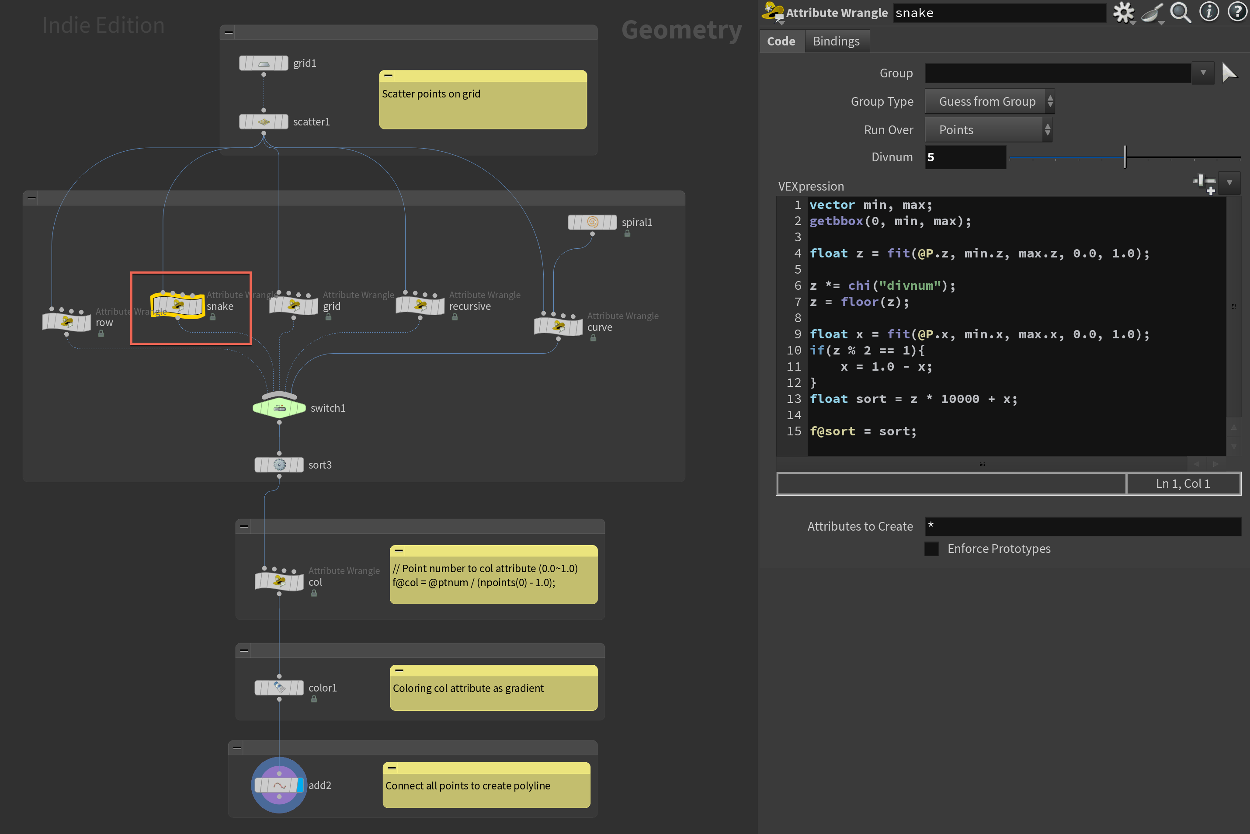This screenshot has width=1250, height=834.
Task: Enable the Enforce Prototypes checkbox
Action: tap(931, 549)
